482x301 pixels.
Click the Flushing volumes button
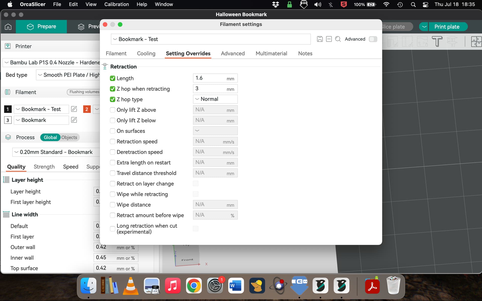coord(84,92)
